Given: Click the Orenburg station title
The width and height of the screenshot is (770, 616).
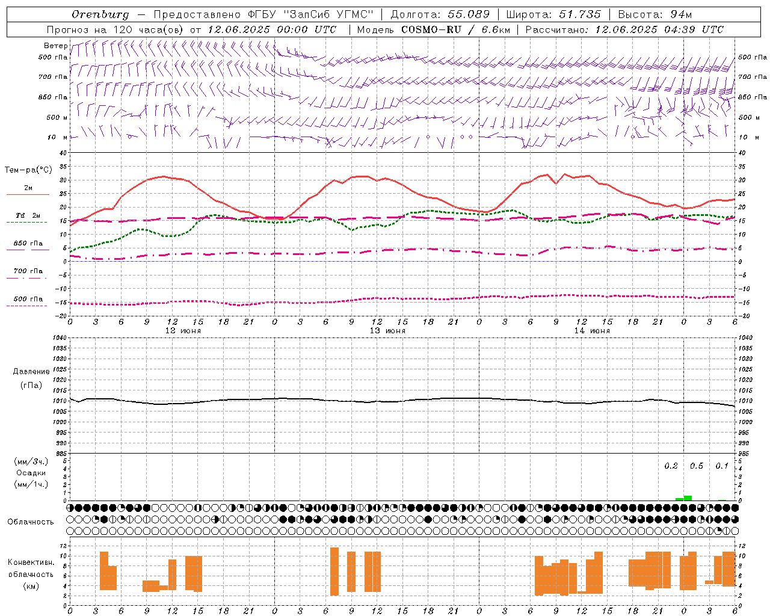Looking at the screenshot, I should pyautogui.click(x=100, y=14).
